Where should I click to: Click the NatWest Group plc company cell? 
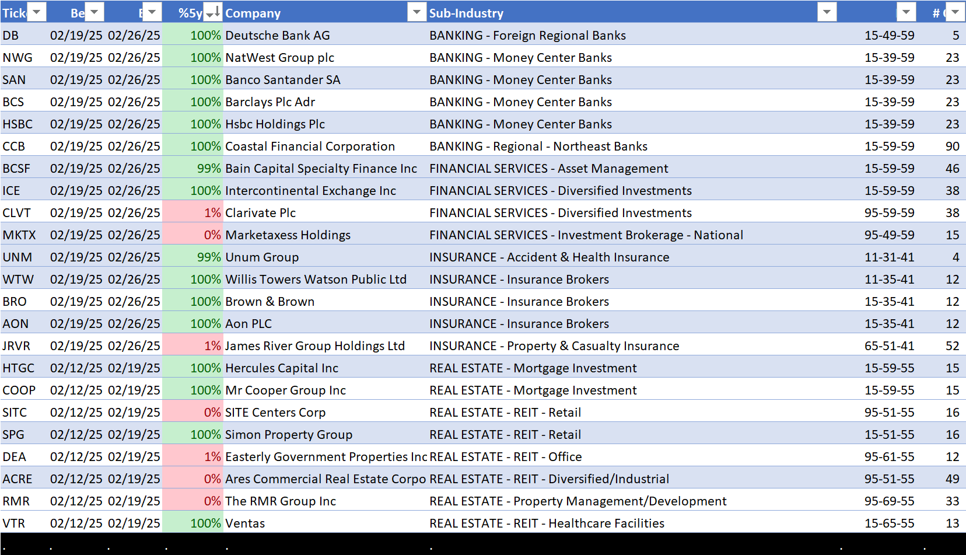point(325,57)
